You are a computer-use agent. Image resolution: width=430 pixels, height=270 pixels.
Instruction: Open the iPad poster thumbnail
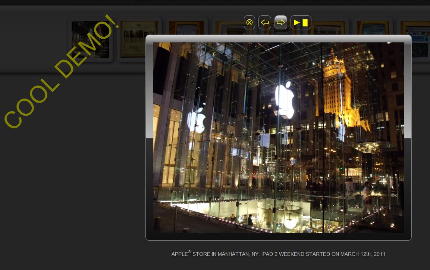coord(133,39)
